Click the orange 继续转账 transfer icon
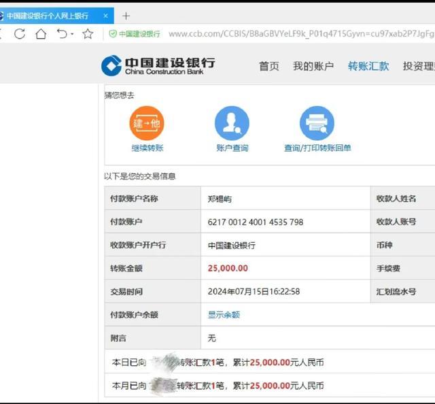Viewport: 435px width, 404px height. point(147,123)
